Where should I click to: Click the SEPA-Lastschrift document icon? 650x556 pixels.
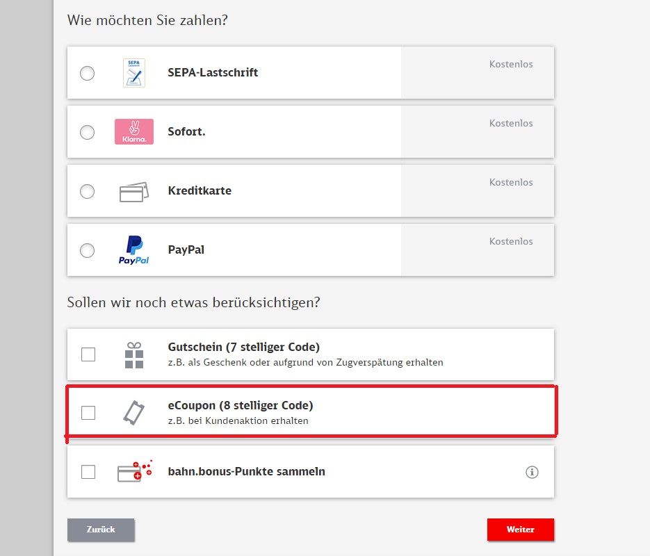point(134,73)
